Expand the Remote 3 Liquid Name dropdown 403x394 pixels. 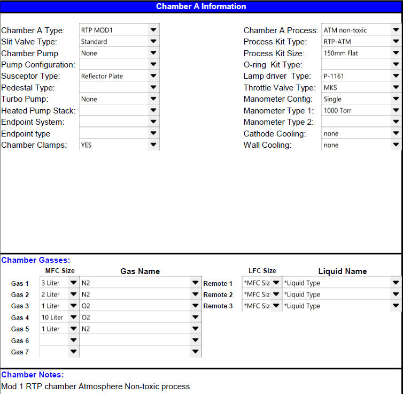(x=396, y=306)
